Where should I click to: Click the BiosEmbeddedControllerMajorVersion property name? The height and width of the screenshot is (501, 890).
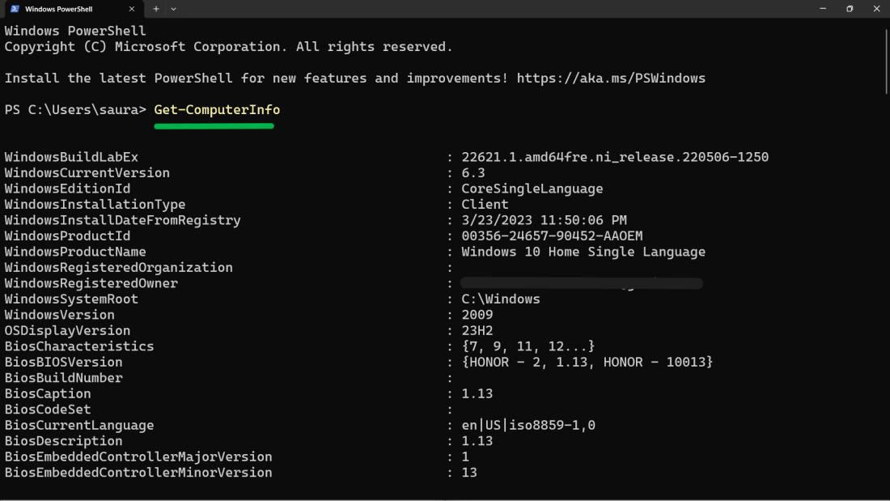pyautogui.click(x=138, y=457)
